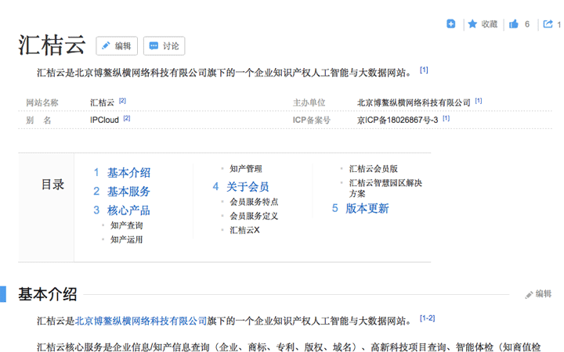Select 会员服务定义 sub-item in contents
Viewport: 564px width, 352px height.
click(x=254, y=216)
